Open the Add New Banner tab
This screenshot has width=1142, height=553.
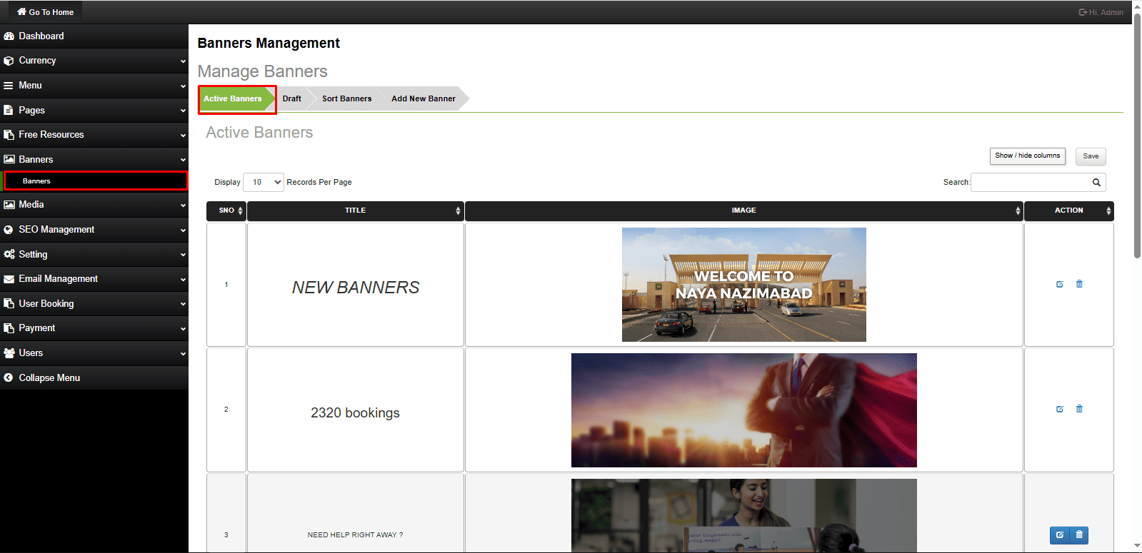point(424,99)
